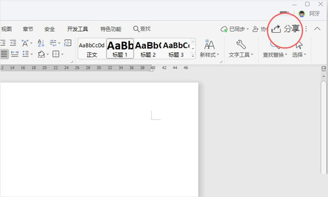Open the borders grid icon
This screenshot has width=328, height=197.
[x=56, y=54]
